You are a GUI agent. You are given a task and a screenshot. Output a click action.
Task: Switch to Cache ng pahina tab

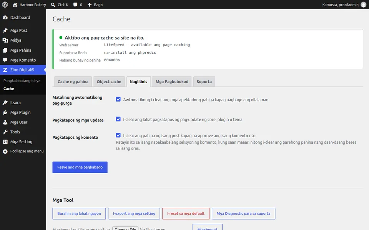73,82
